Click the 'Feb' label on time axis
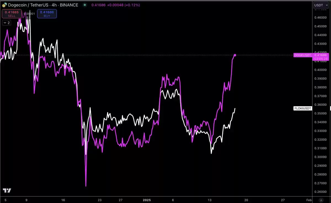This screenshot has width=331, height=203. 309,200
